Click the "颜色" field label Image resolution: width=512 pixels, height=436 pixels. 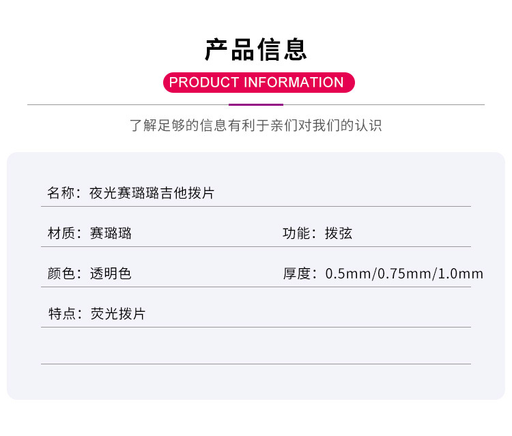(x=61, y=274)
